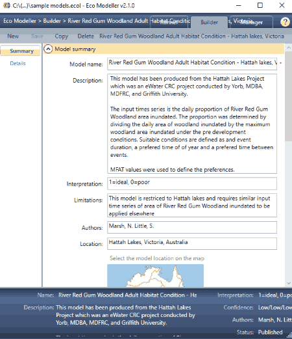Maximize the Eco Modeller window
The height and width of the screenshot is (339, 292).
[x=260, y=5]
